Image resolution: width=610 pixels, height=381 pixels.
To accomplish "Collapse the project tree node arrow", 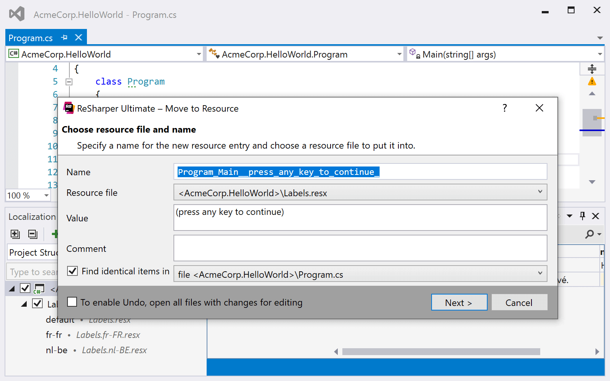I will pyautogui.click(x=12, y=289).
